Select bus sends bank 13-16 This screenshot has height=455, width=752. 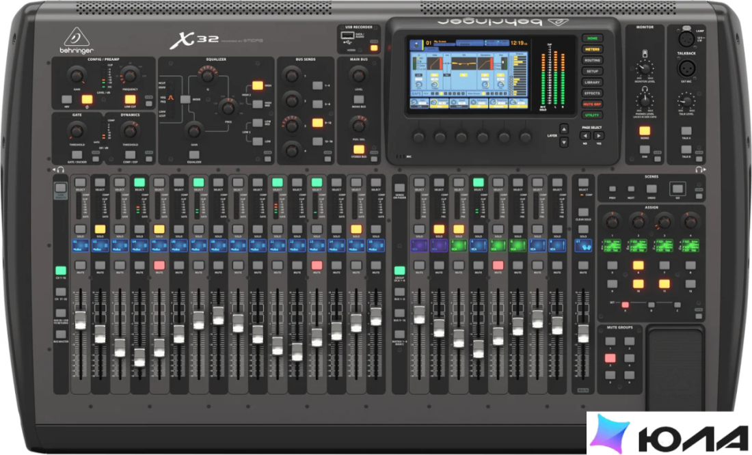[317, 141]
